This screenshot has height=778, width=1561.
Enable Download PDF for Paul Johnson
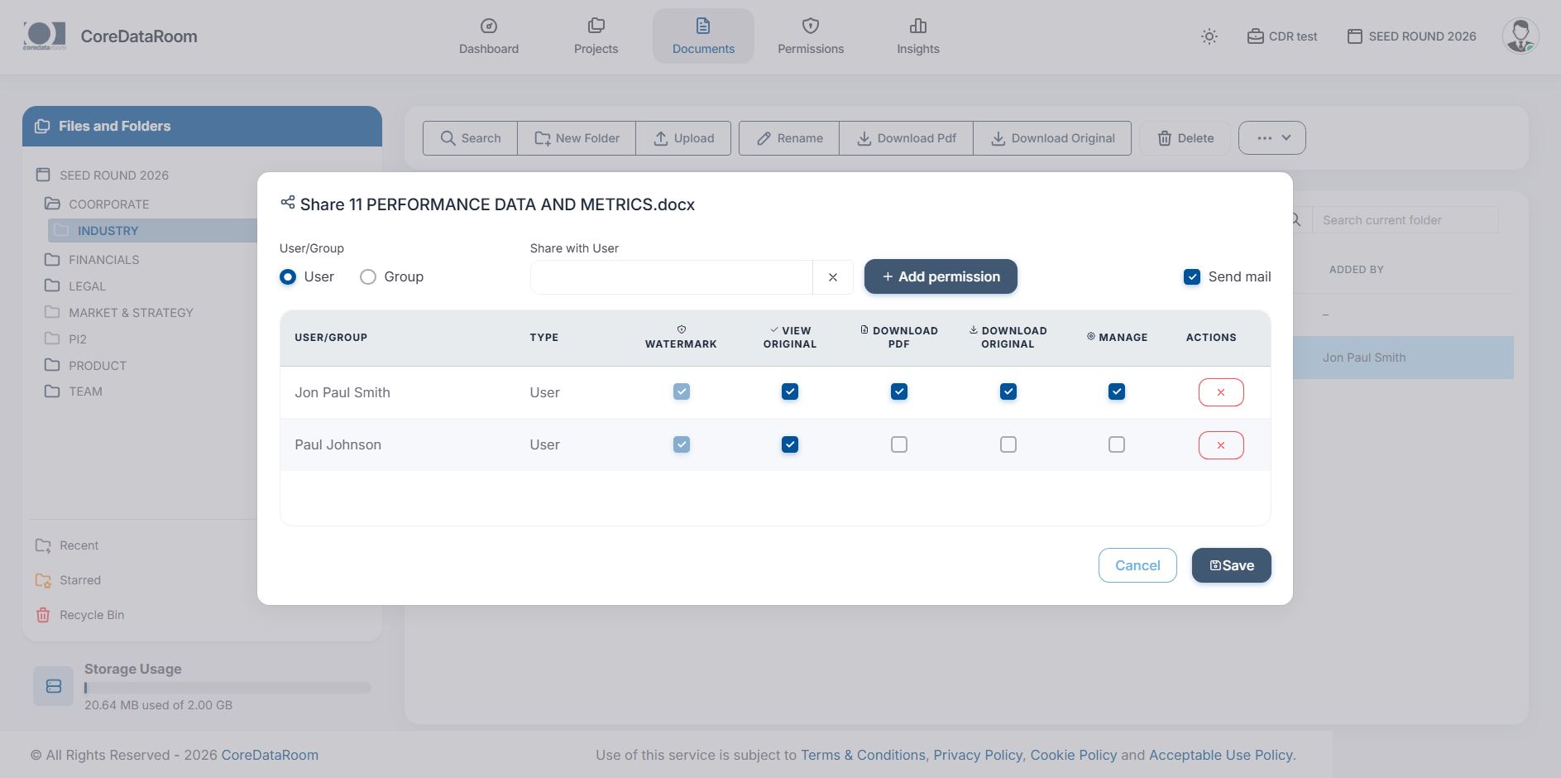(899, 444)
